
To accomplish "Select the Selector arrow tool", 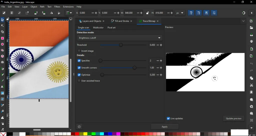I will click(x=2, y=20).
